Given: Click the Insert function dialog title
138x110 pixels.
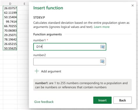Looking at the screenshot, I should 48,8.
